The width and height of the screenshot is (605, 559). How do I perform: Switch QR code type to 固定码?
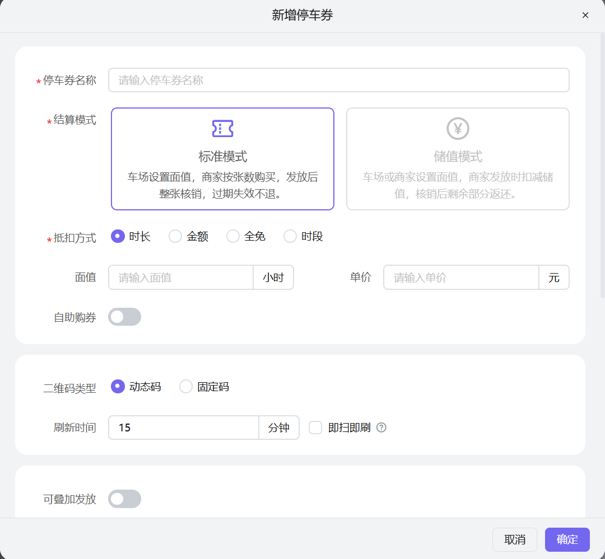(x=185, y=386)
